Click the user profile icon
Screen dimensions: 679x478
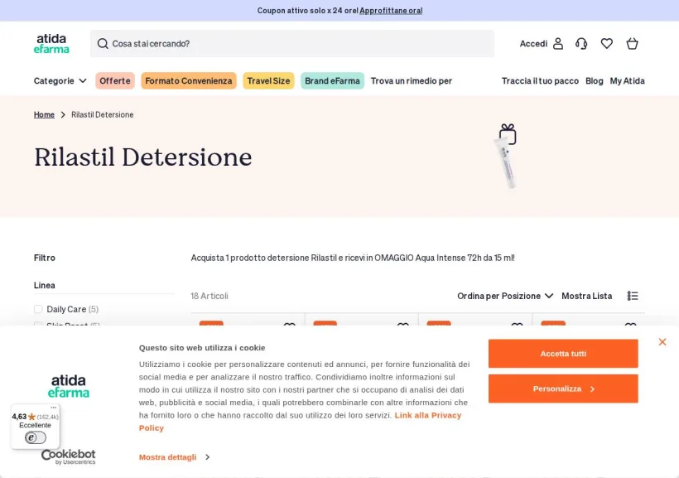pyautogui.click(x=558, y=43)
